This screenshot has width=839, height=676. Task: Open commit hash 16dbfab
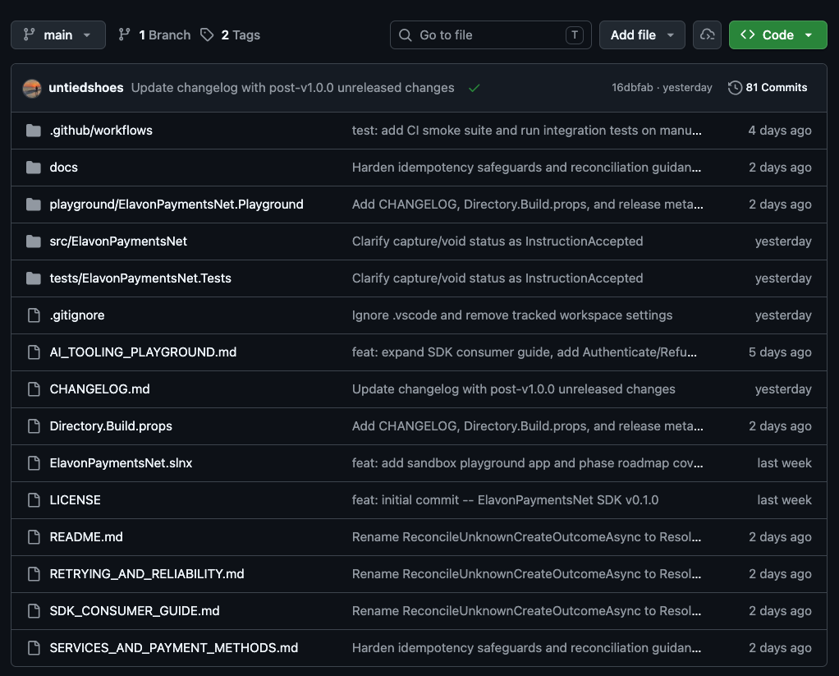[x=632, y=87]
